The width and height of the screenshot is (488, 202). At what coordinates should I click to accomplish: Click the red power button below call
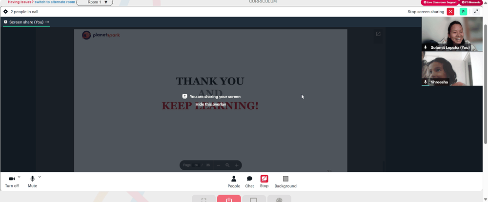click(229, 199)
